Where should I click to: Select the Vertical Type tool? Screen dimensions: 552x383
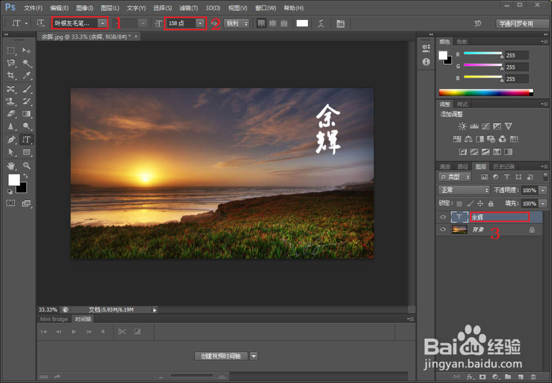click(26, 140)
